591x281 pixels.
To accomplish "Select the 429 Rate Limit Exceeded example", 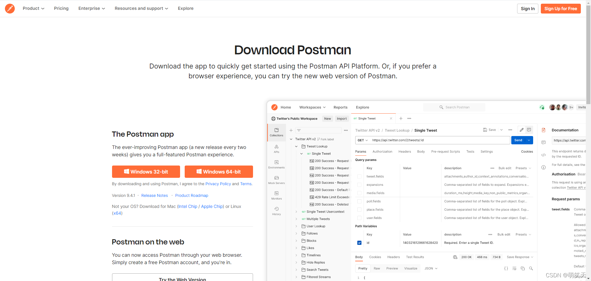I will [330, 197].
